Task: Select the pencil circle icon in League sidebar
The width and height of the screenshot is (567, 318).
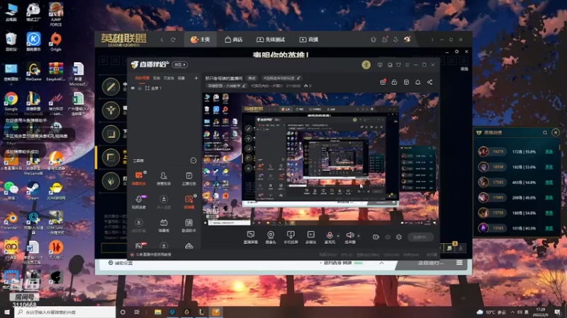Action: tap(111, 86)
